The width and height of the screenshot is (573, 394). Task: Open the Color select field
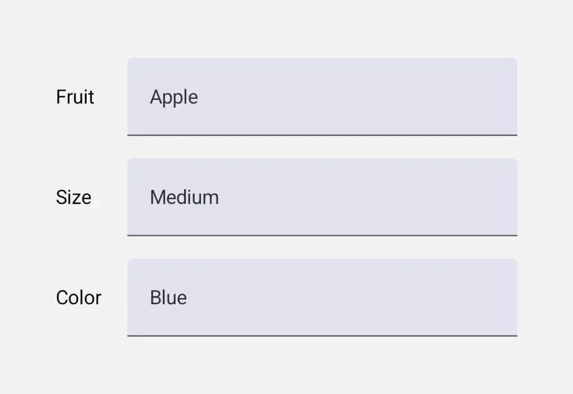[x=322, y=297]
